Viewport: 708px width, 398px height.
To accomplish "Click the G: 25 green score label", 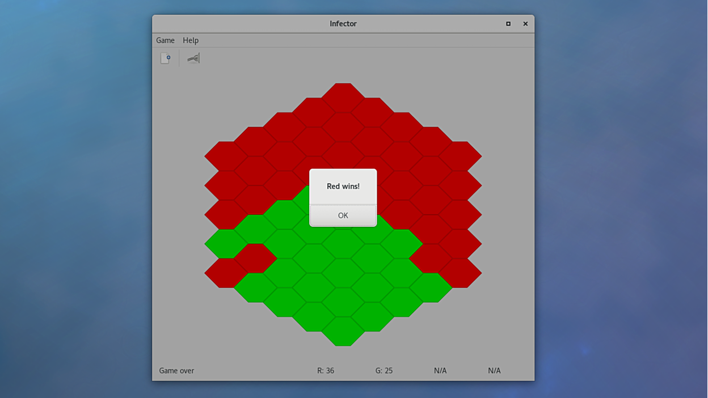I will pyautogui.click(x=383, y=370).
